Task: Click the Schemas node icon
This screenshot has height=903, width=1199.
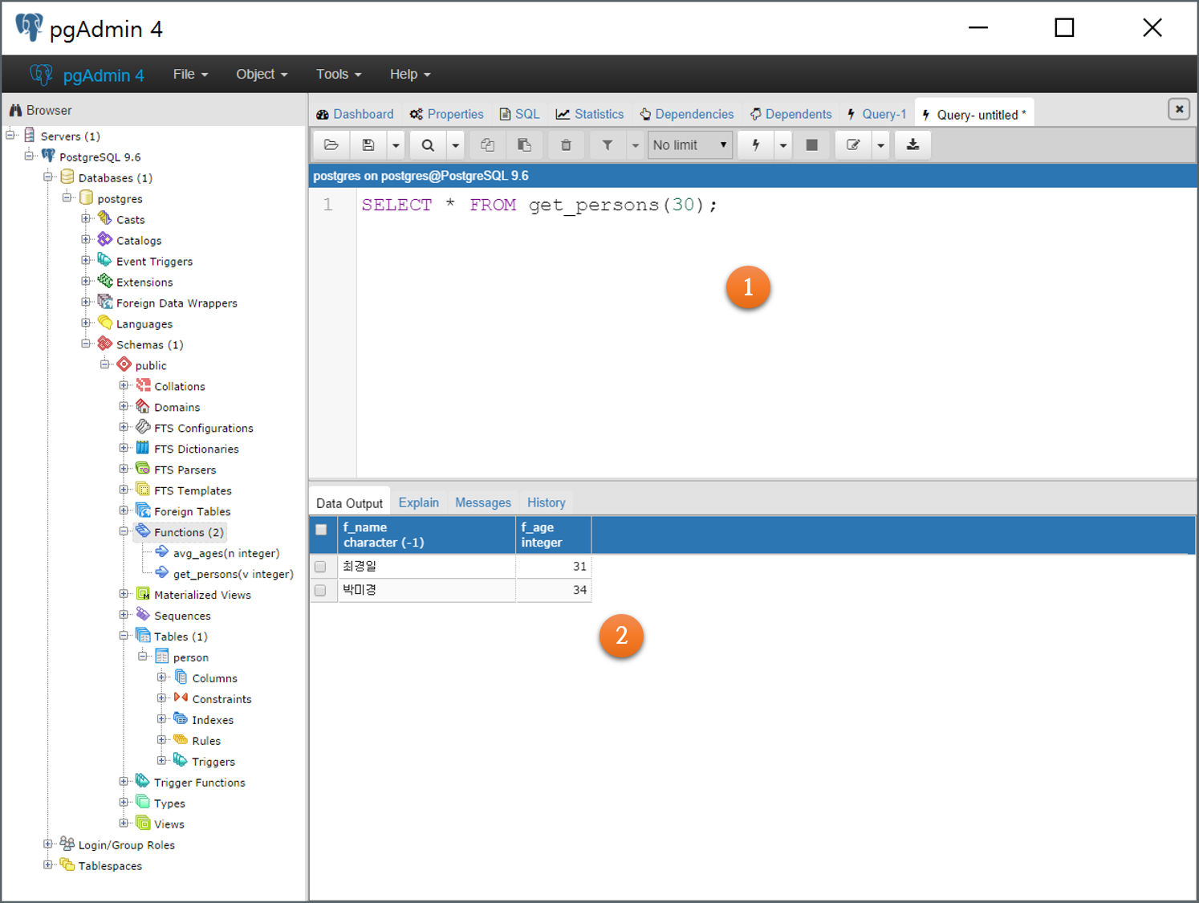Action: click(105, 344)
